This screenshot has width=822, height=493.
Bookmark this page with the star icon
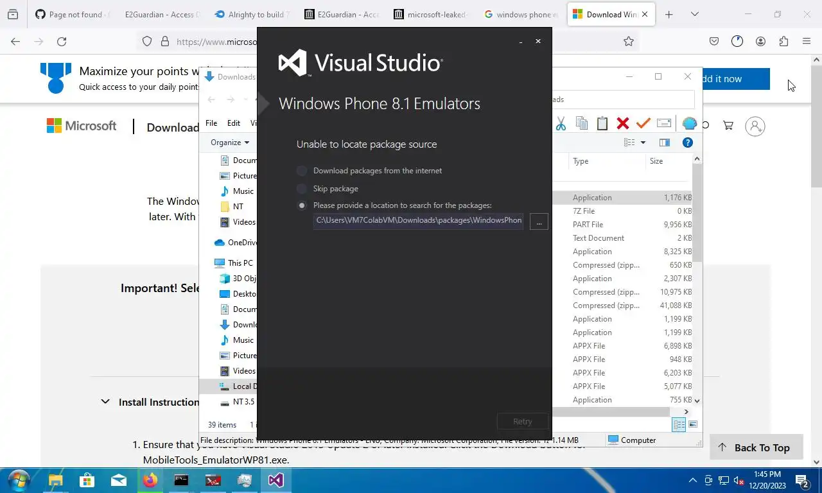629,41
